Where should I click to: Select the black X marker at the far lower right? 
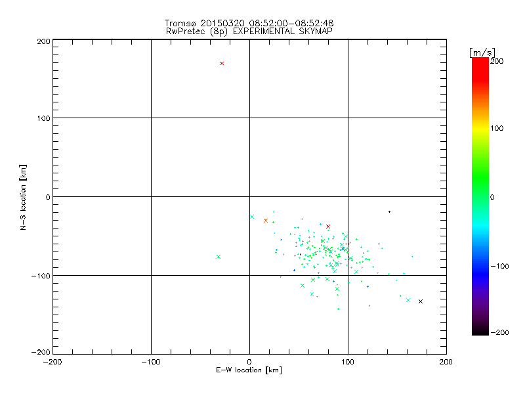[421, 301]
